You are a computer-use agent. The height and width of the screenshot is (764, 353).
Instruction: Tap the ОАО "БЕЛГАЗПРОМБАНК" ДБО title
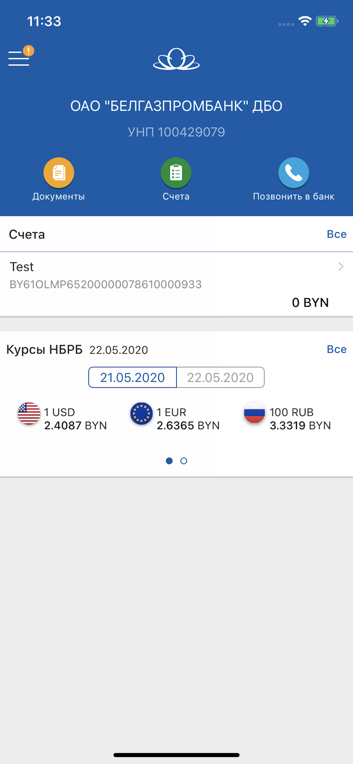click(x=176, y=106)
